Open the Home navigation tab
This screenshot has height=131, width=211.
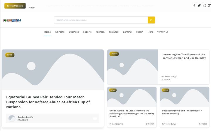47,32
